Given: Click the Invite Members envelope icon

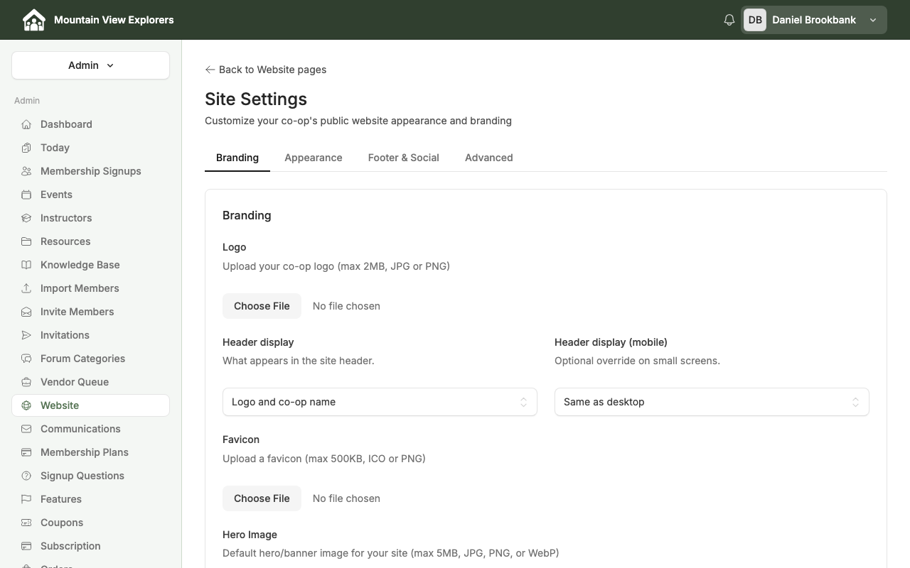Looking at the screenshot, I should click(26, 312).
